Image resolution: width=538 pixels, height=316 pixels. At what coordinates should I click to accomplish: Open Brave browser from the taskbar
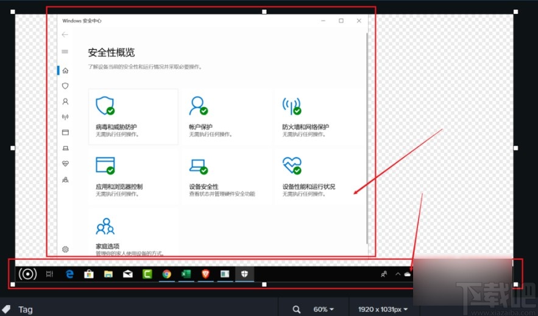(x=205, y=274)
